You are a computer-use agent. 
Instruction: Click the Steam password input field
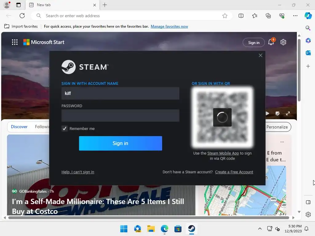(x=120, y=116)
